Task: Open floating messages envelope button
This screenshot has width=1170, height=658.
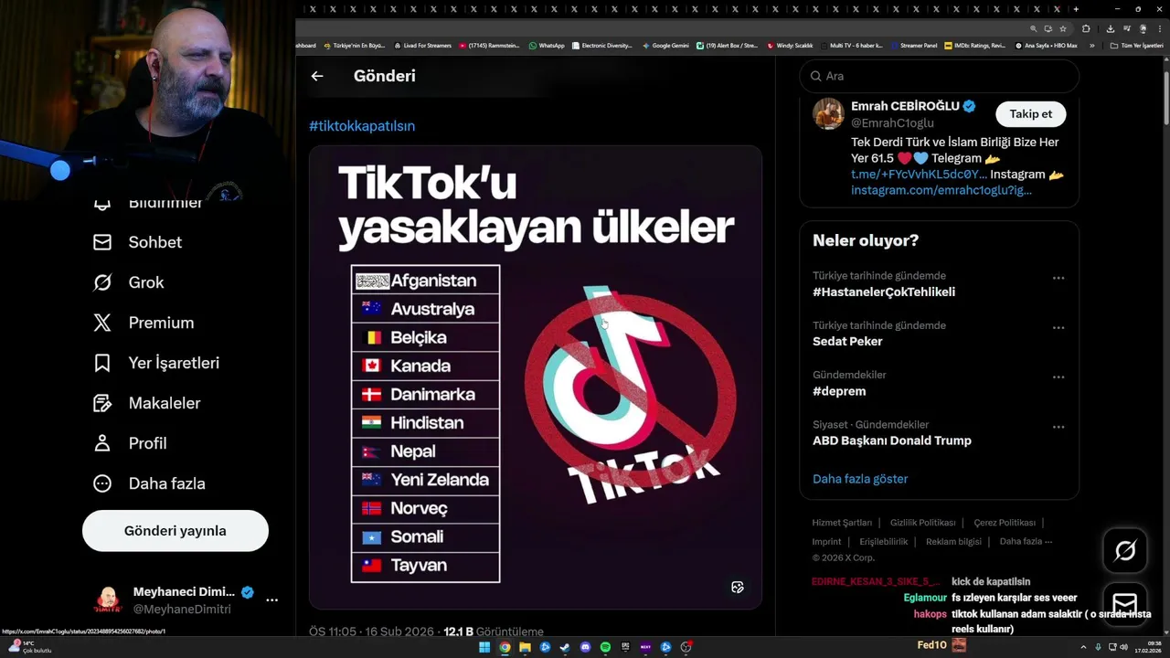Action: coord(1125,604)
